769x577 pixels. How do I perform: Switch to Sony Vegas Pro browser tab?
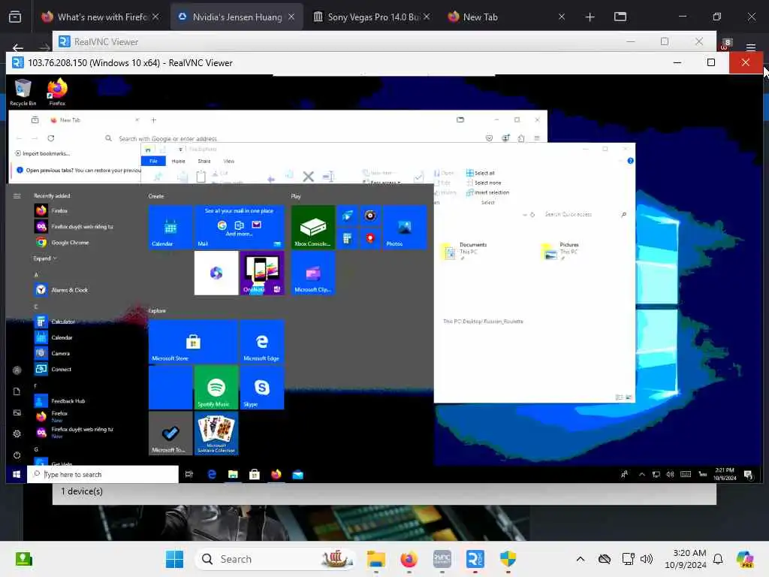coord(372,17)
